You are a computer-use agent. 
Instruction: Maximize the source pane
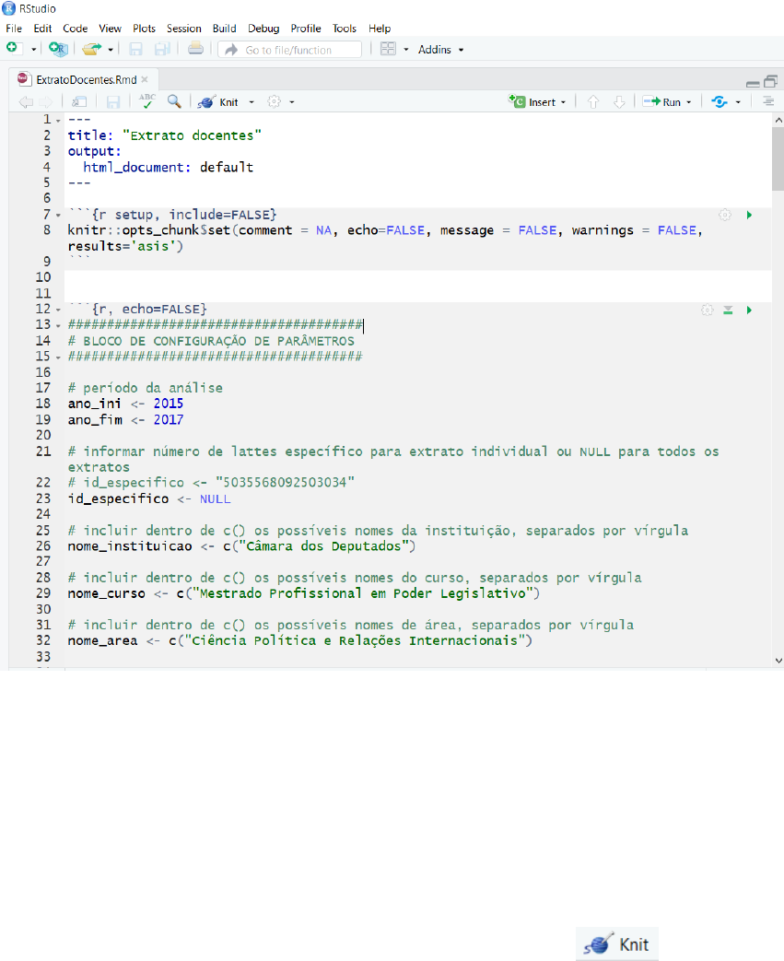770,81
